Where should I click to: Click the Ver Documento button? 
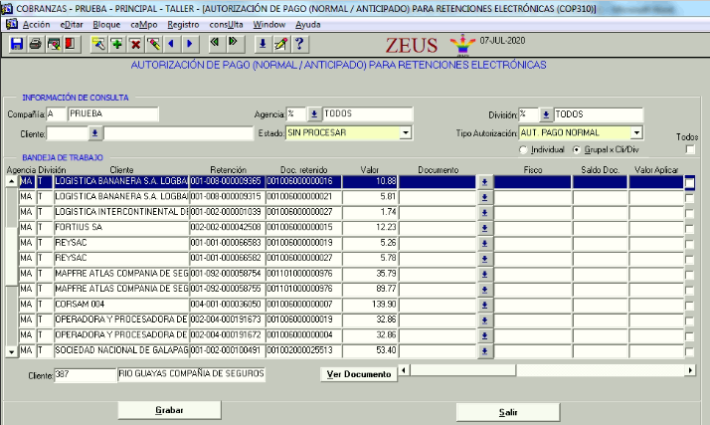[x=358, y=374]
